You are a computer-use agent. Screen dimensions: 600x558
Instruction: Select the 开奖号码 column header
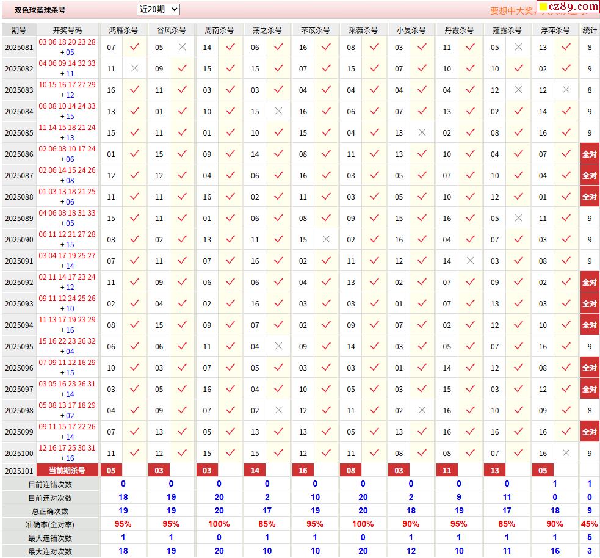tap(67, 30)
